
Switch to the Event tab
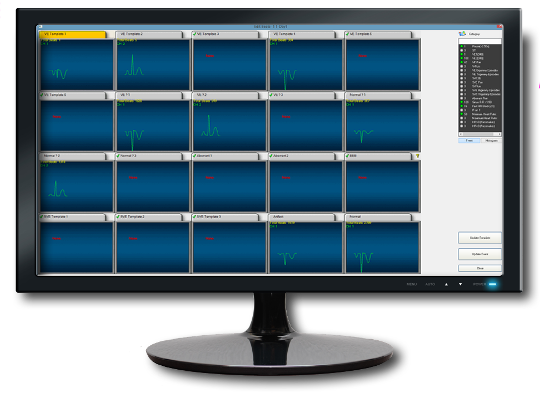(x=470, y=140)
